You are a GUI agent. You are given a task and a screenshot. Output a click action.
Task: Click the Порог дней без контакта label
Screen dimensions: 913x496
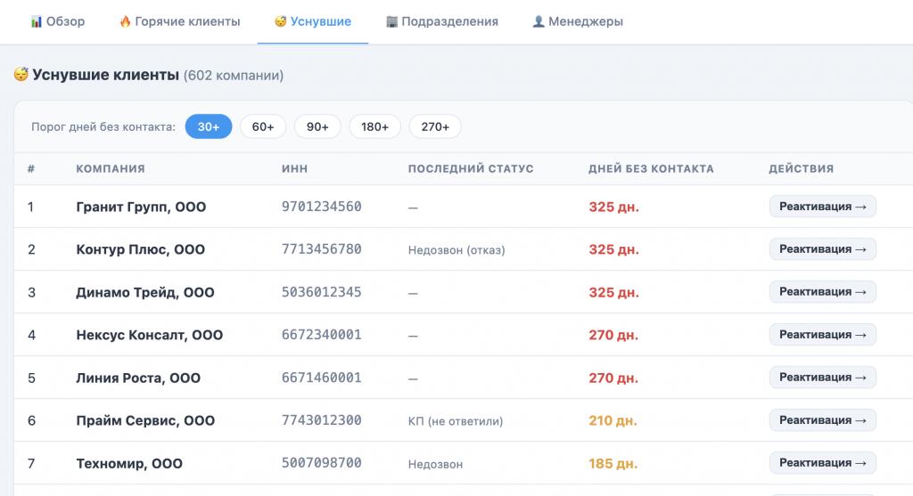[x=103, y=126]
